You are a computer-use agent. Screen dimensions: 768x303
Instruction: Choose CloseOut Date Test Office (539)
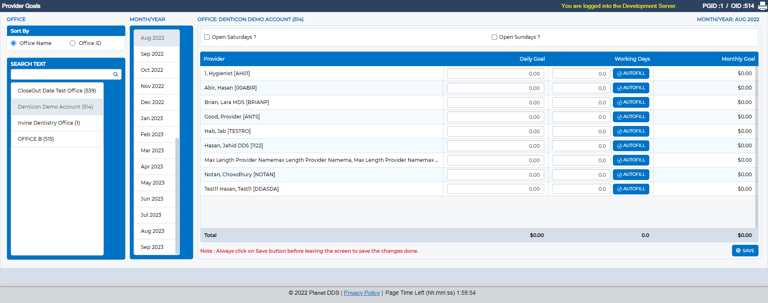click(x=57, y=91)
